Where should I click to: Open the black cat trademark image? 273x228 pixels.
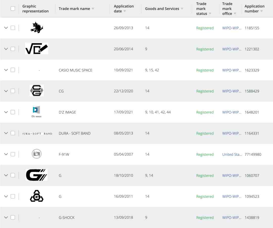point(37,28)
